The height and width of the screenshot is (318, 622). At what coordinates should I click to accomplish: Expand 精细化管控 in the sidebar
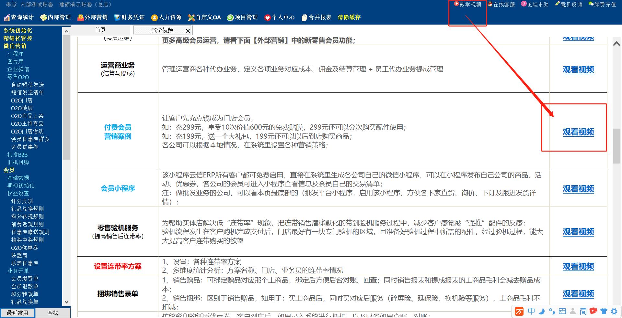coord(18,38)
